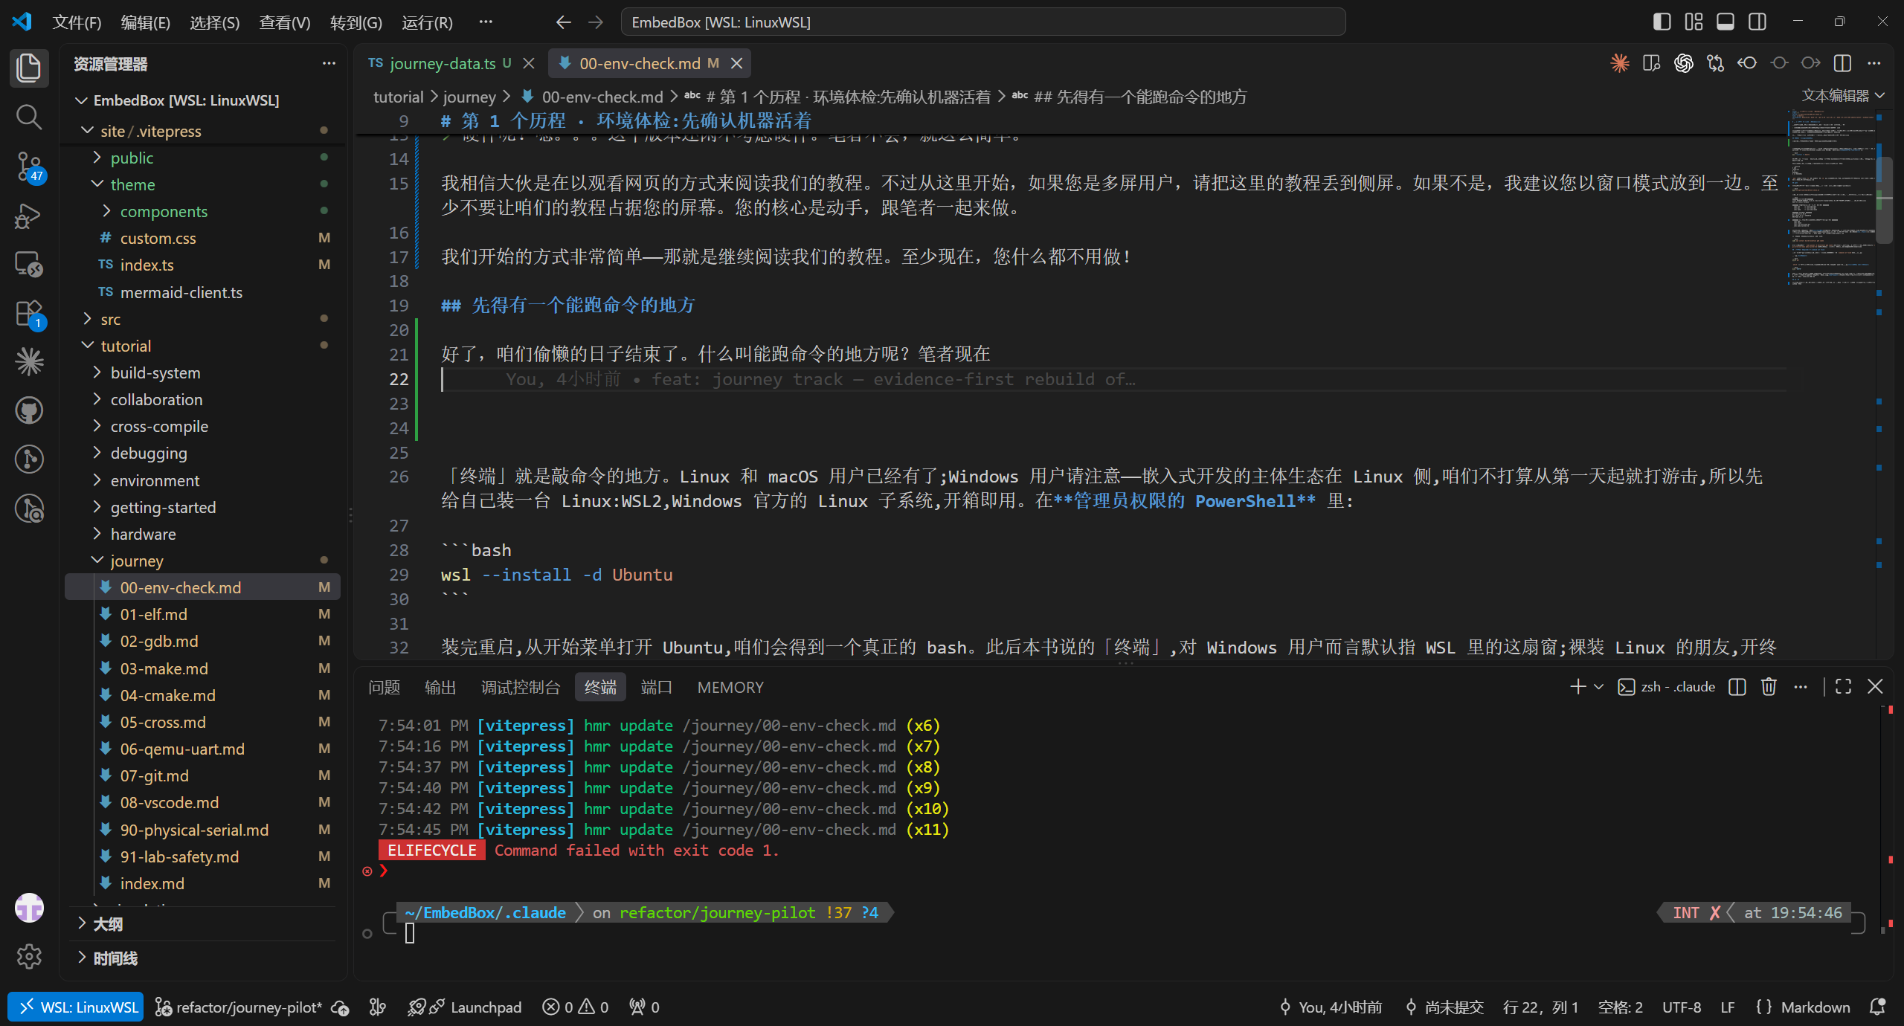Viewport: 1904px width, 1026px height.
Task: Click the Claude starburst icon in editor toolbar
Action: (1620, 63)
